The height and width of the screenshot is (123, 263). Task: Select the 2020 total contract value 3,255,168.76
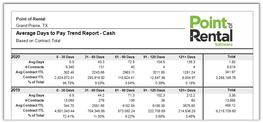pyautogui.click(x=223, y=77)
